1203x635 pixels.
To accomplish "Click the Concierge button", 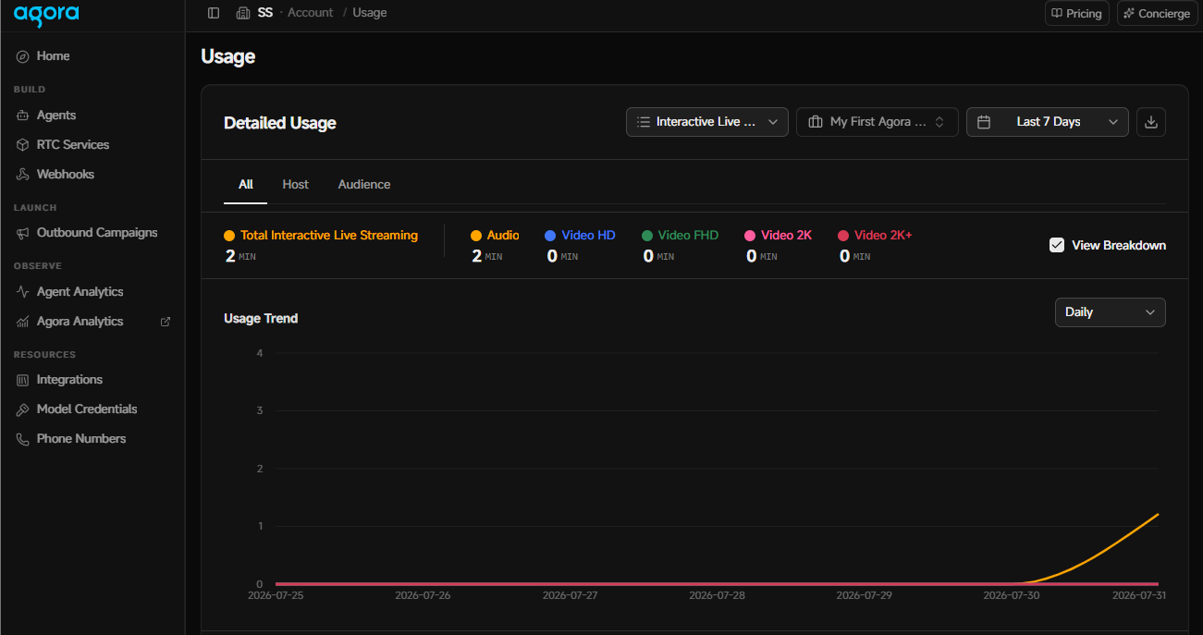I will coord(1157,14).
